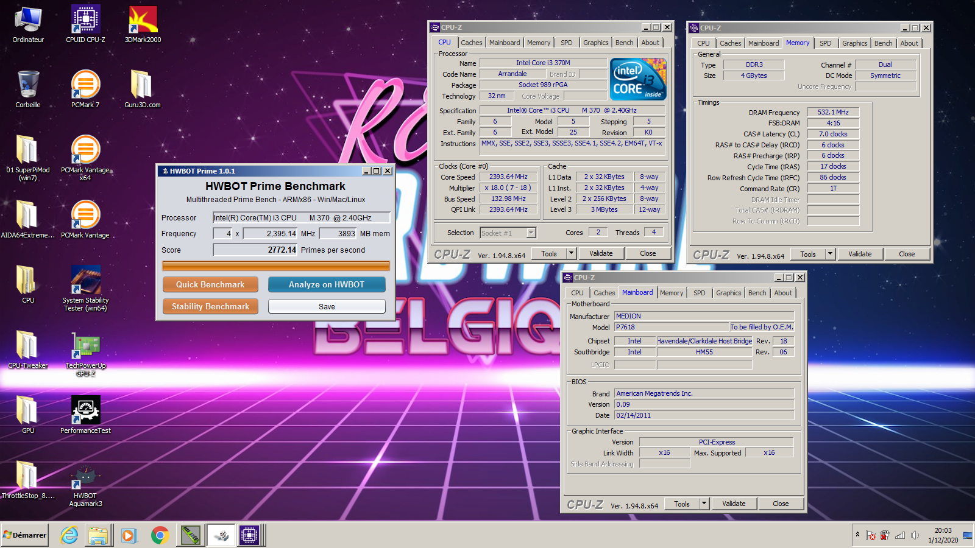This screenshot has width=975, height=548.
Task: Open the Ordinateur desktop icon
Action: click(x=28, y=24)
